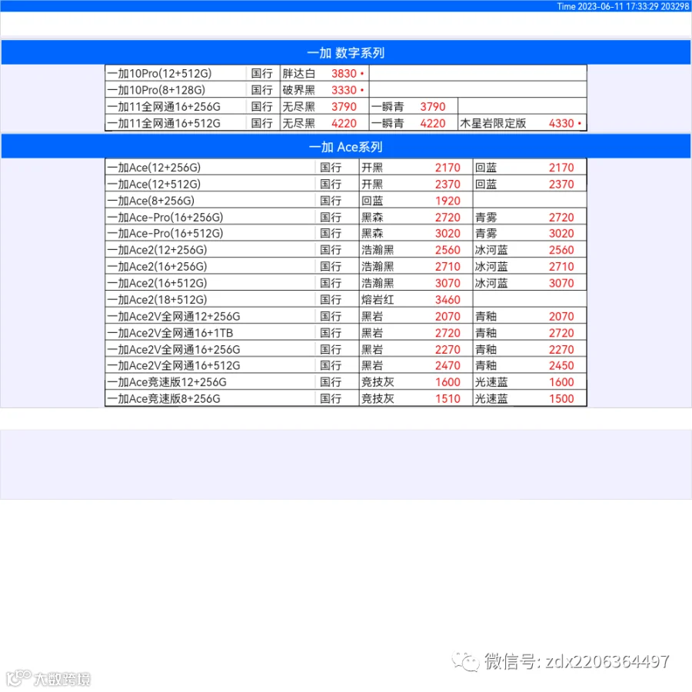
Task: Click 青雾 in the Ace-Pro(16+512G) row
Action: click(x=486, y=233)
